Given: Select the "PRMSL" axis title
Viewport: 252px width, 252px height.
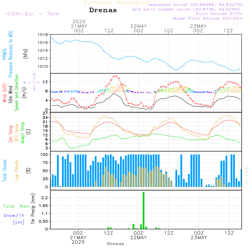Looking at the screenshot, I should 5,54.
